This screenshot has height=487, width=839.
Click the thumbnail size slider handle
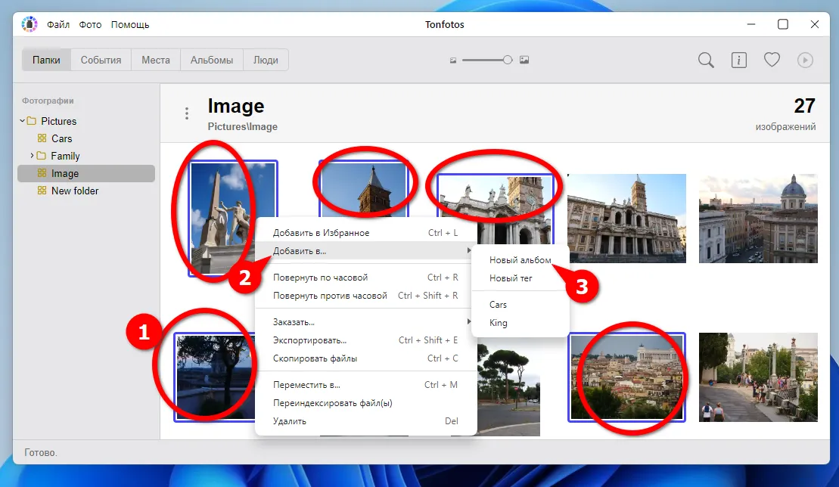pos(508,60)
